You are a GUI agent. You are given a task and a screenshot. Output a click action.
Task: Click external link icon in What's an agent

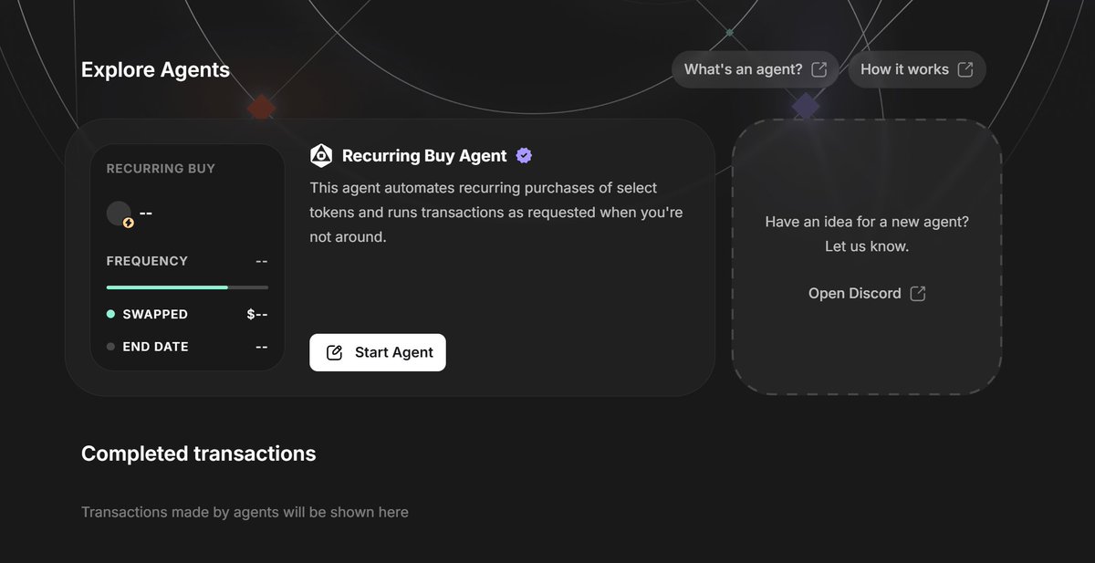click(819, 69)
